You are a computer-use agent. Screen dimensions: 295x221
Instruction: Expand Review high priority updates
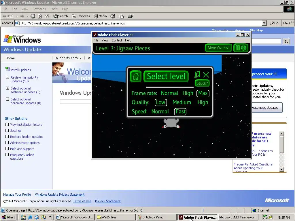click(x=7, y=77)
